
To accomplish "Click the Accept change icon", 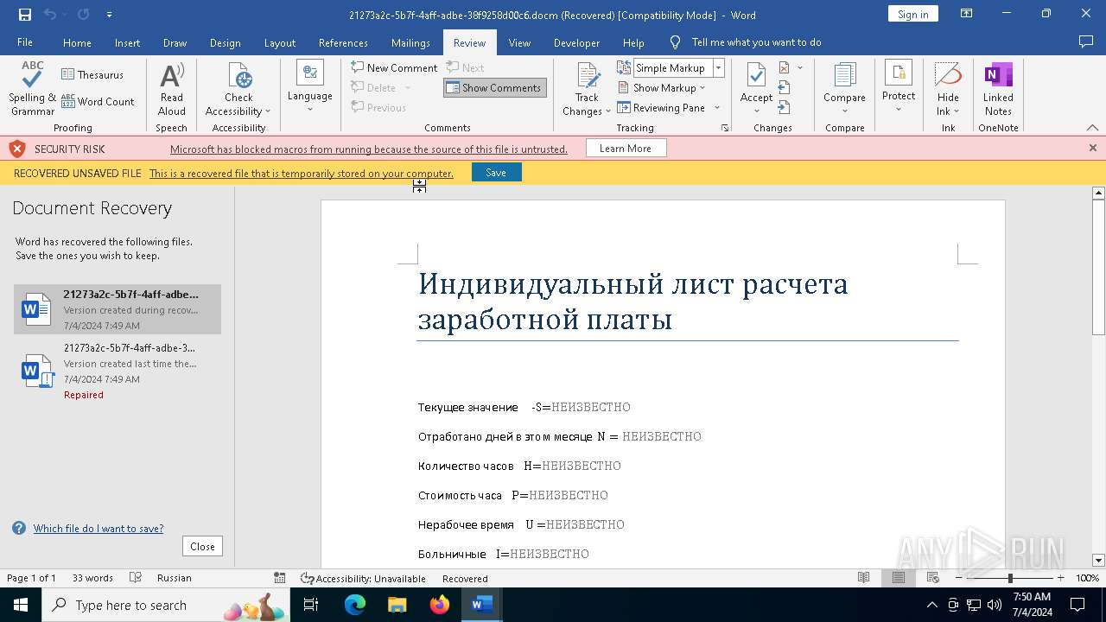I will [756, 76].
